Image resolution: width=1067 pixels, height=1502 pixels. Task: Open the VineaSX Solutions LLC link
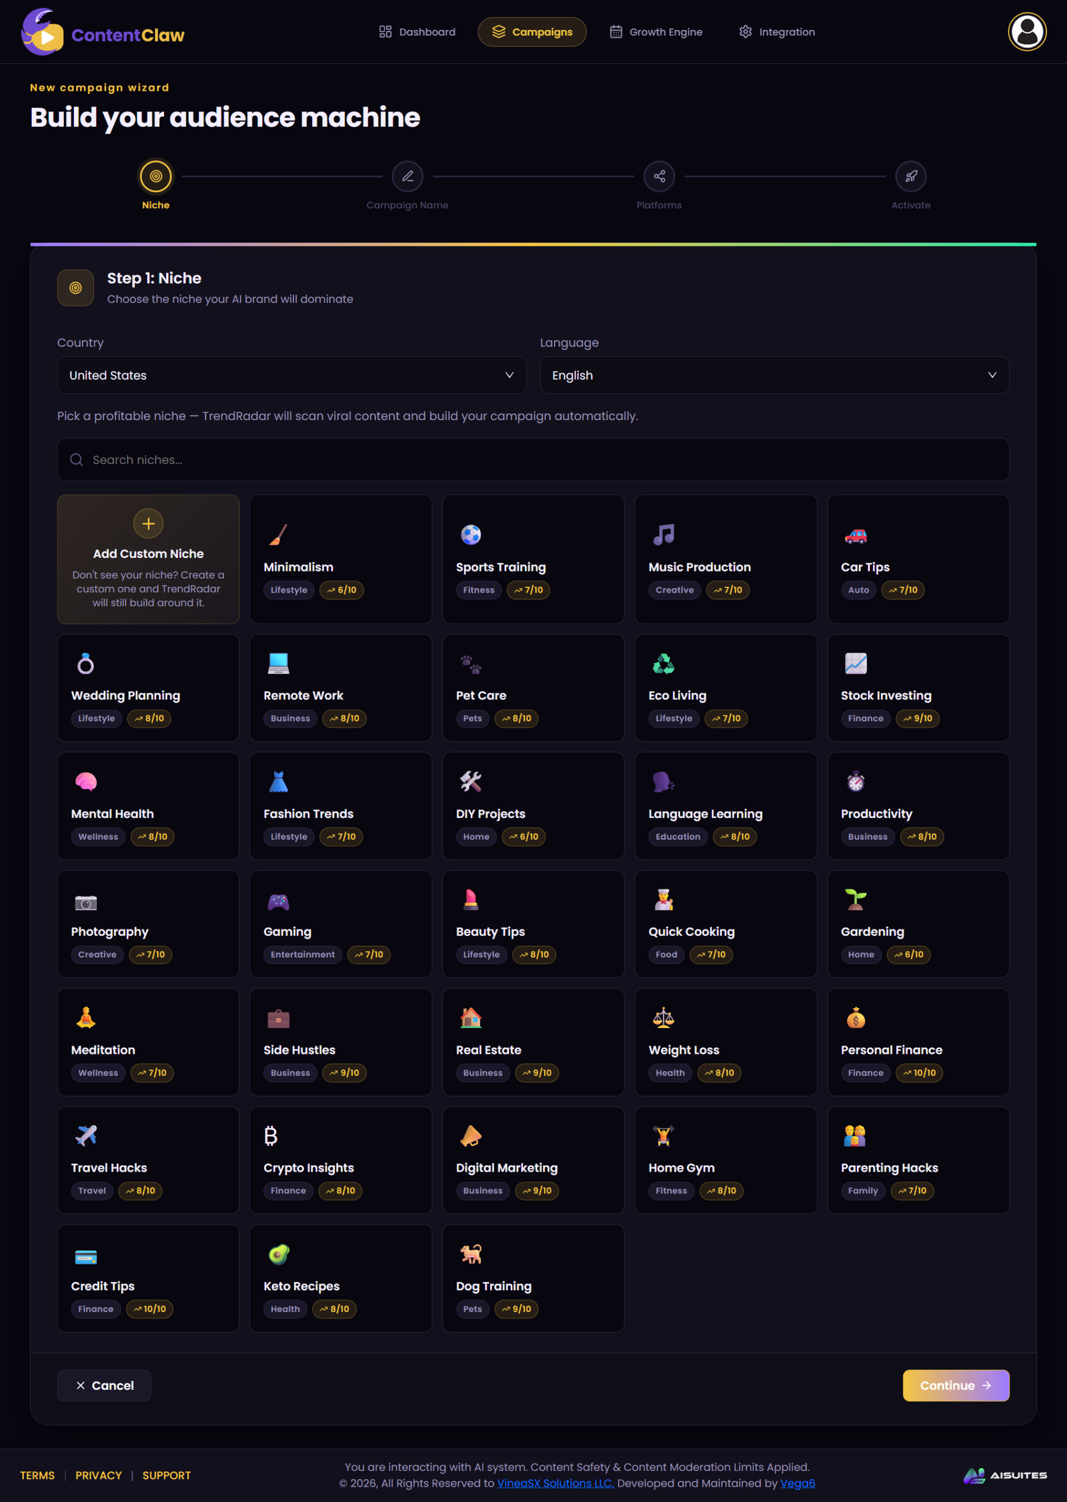click(x=555, y=1483)
